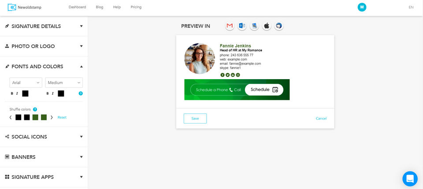This screenshot has height=189, width=423.
Task: Open the Arial font dropdown
Action: 26,83
